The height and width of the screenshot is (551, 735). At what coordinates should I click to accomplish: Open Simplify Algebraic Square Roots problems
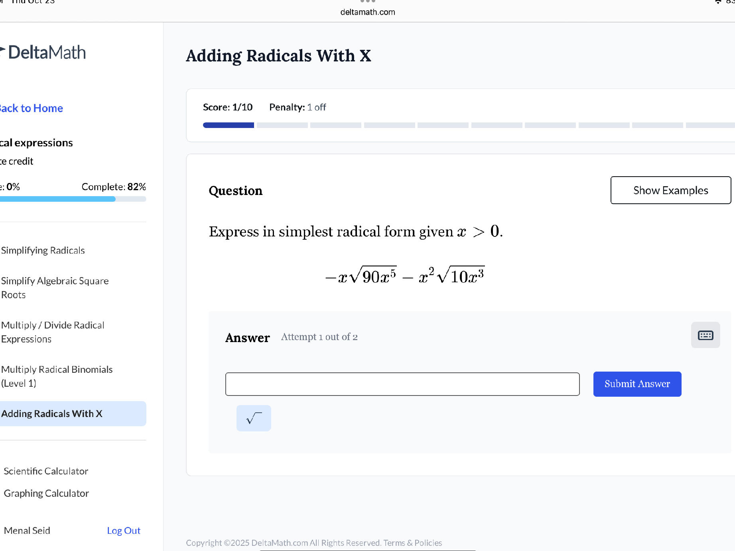click(55, 287)
